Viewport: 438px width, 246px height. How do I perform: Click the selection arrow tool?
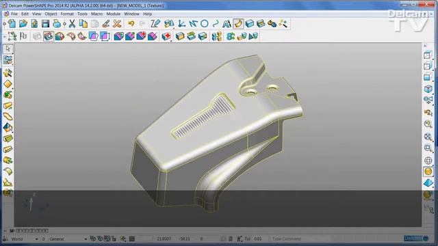click(8, 49)
